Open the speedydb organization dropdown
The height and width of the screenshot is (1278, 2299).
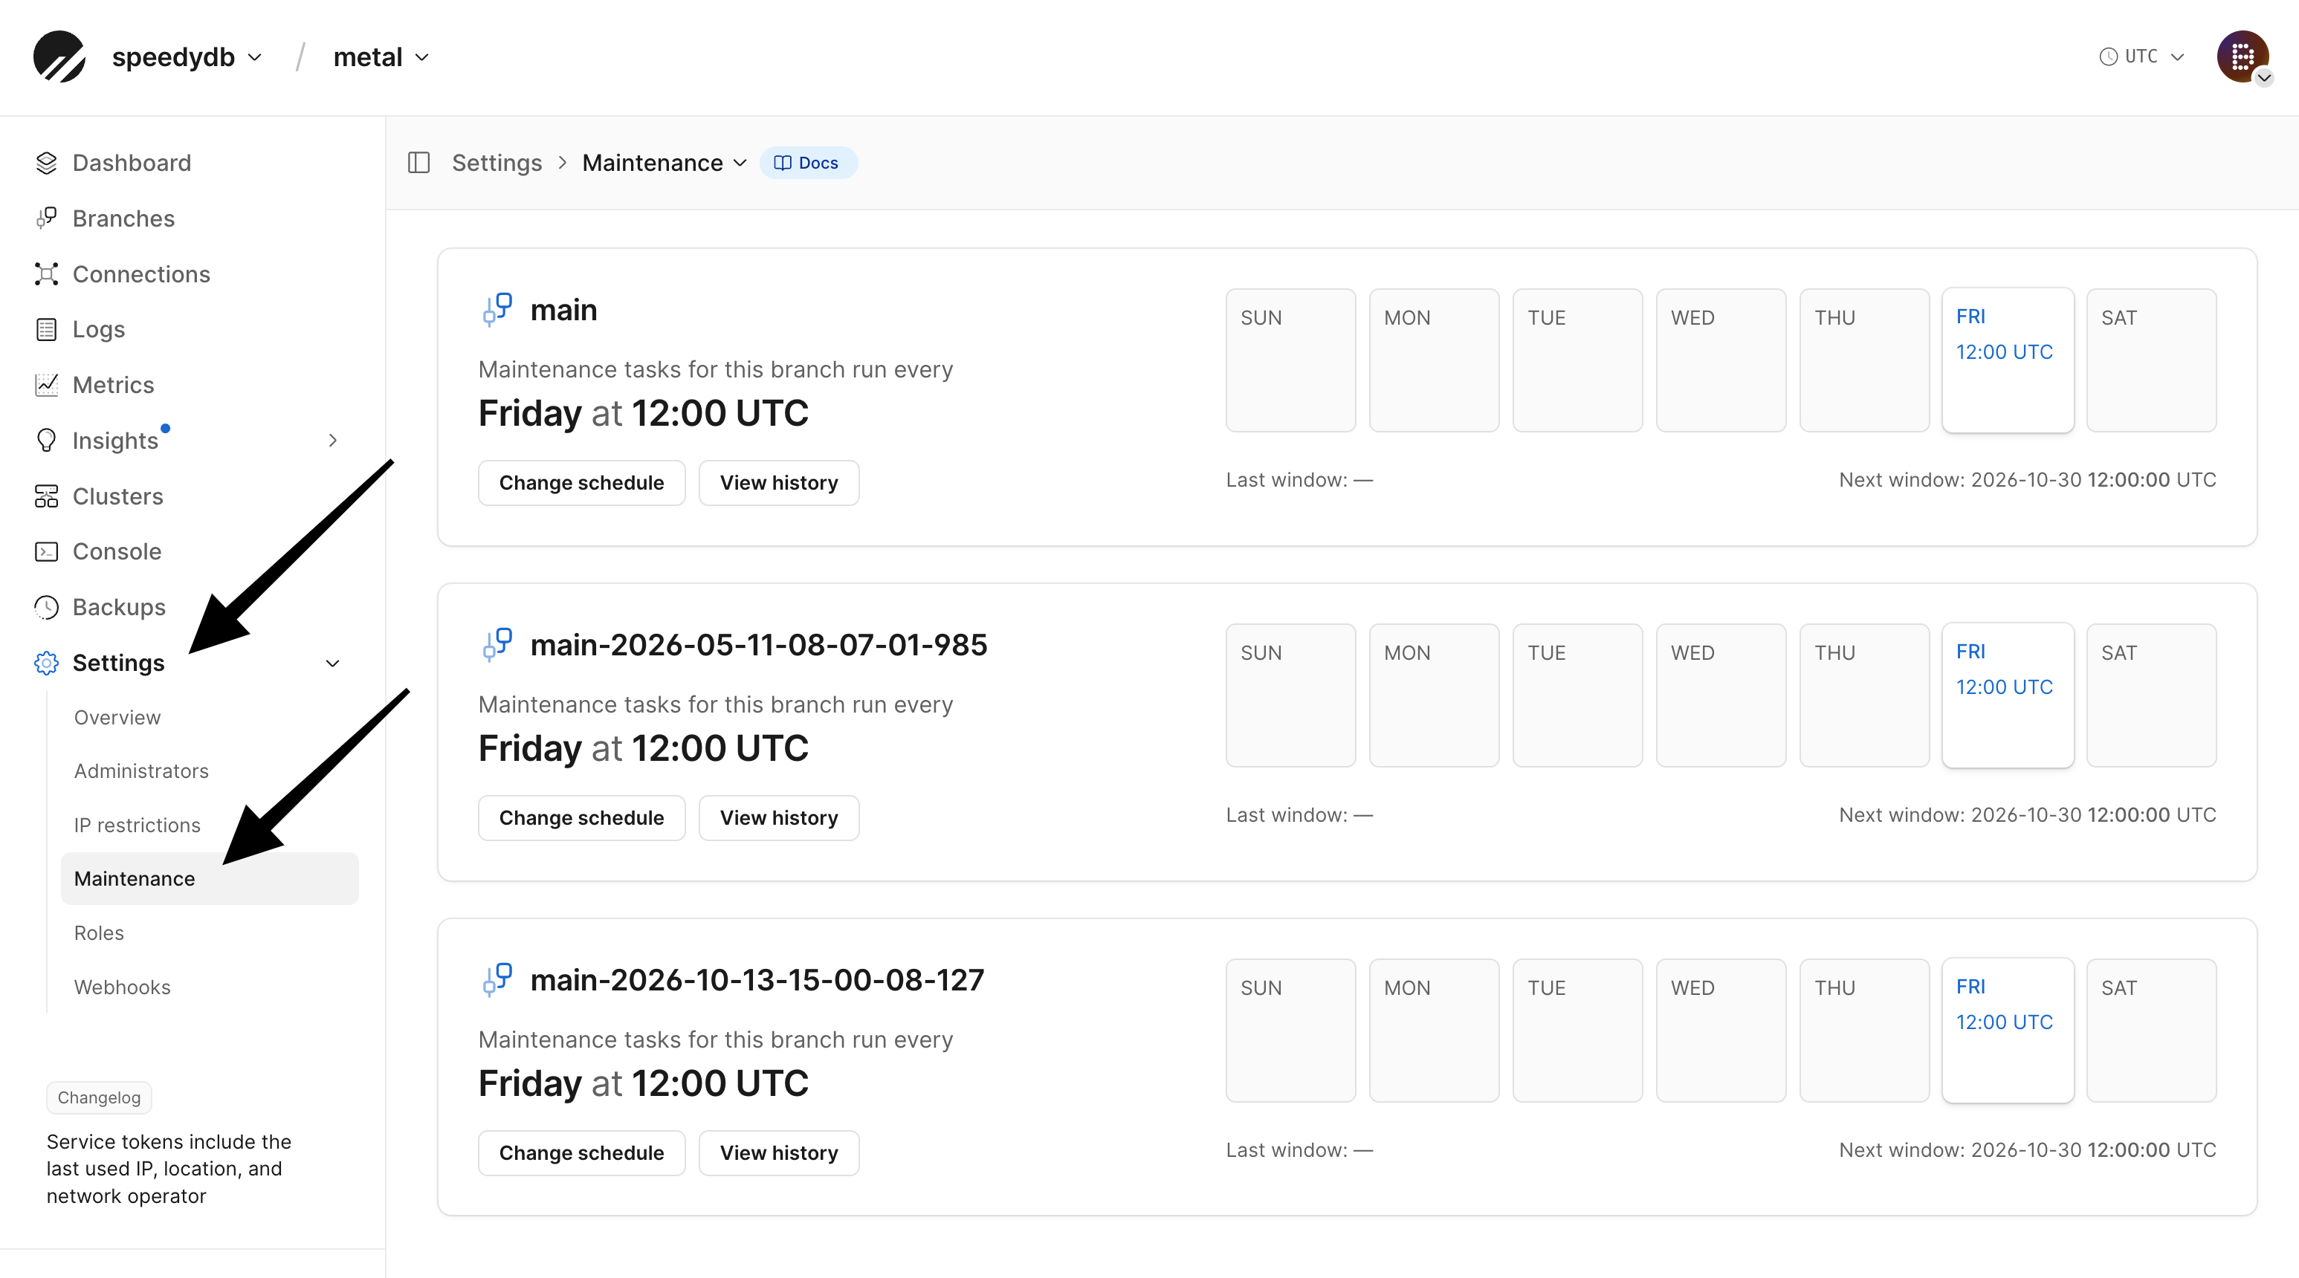187,57
